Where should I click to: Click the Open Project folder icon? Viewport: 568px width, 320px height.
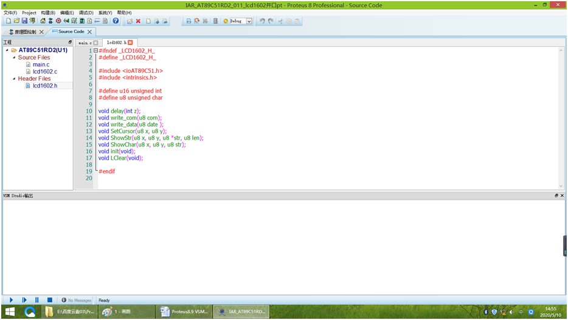[16, 21]
